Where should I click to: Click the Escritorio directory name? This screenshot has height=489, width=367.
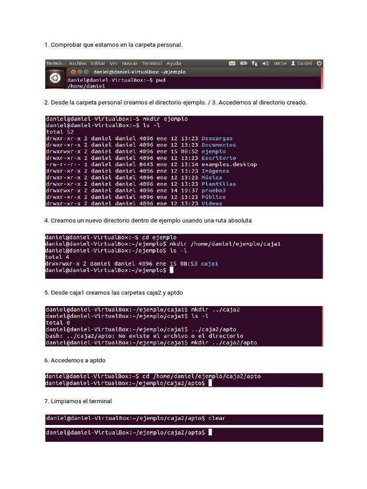[x=218, y=158]
